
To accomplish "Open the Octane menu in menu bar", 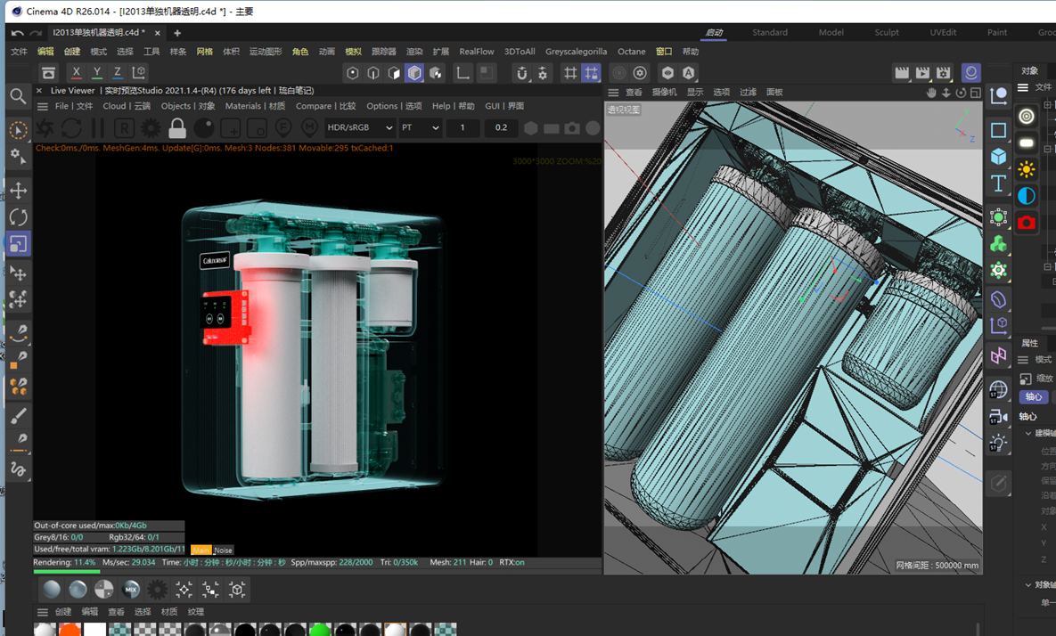I will [631, 51].
